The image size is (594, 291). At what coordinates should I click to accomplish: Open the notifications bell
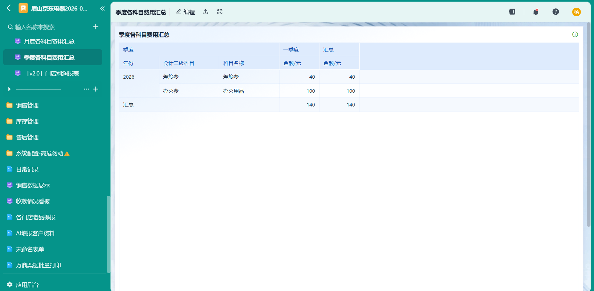pyautogui.click(x=536, y=12)
